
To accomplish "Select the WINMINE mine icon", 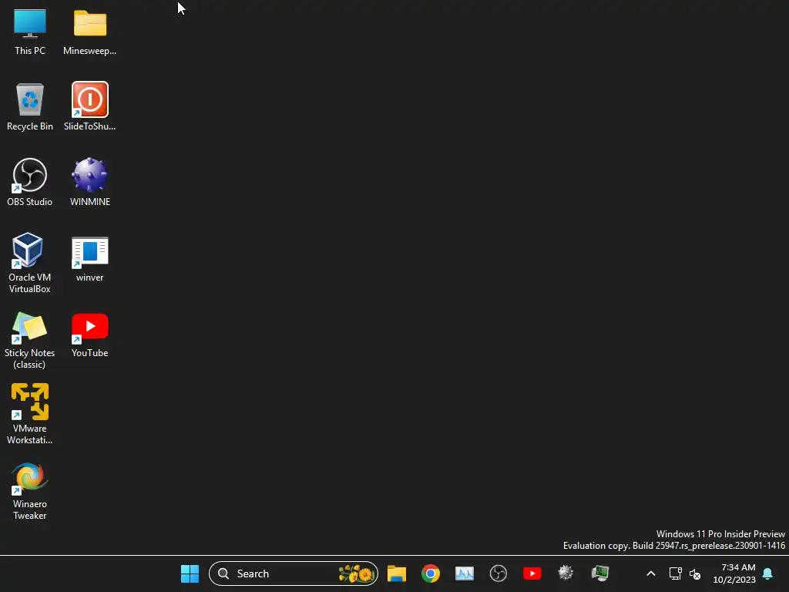I will point(89,182).
